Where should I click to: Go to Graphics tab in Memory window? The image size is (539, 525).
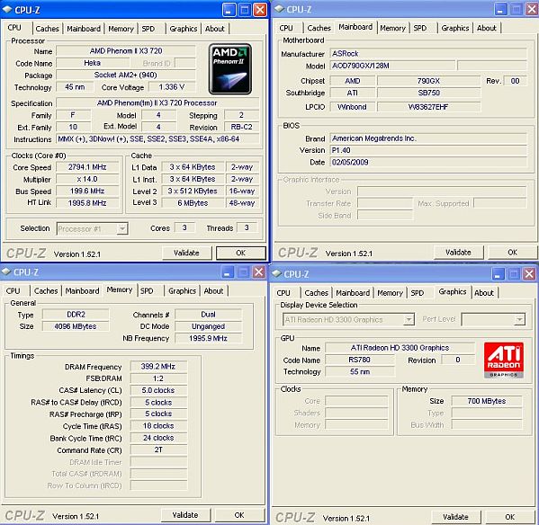click(x=182, y=291)
